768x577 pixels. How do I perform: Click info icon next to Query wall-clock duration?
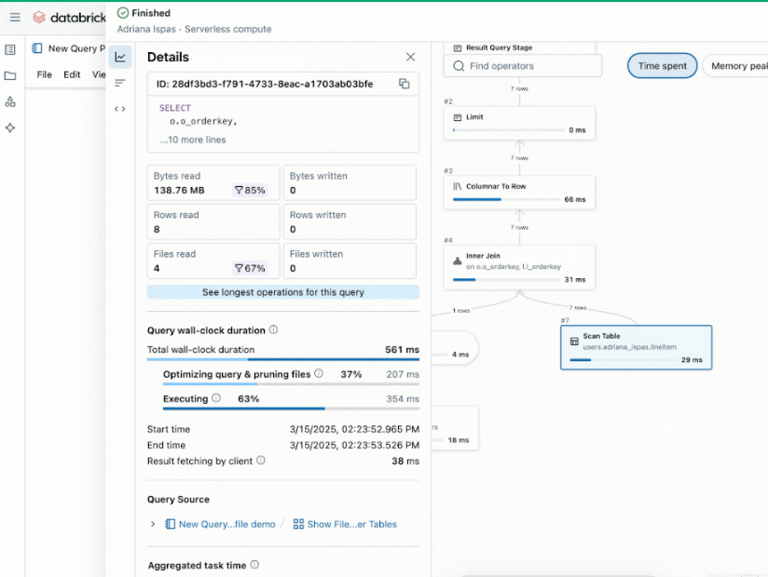pos(273,329)
